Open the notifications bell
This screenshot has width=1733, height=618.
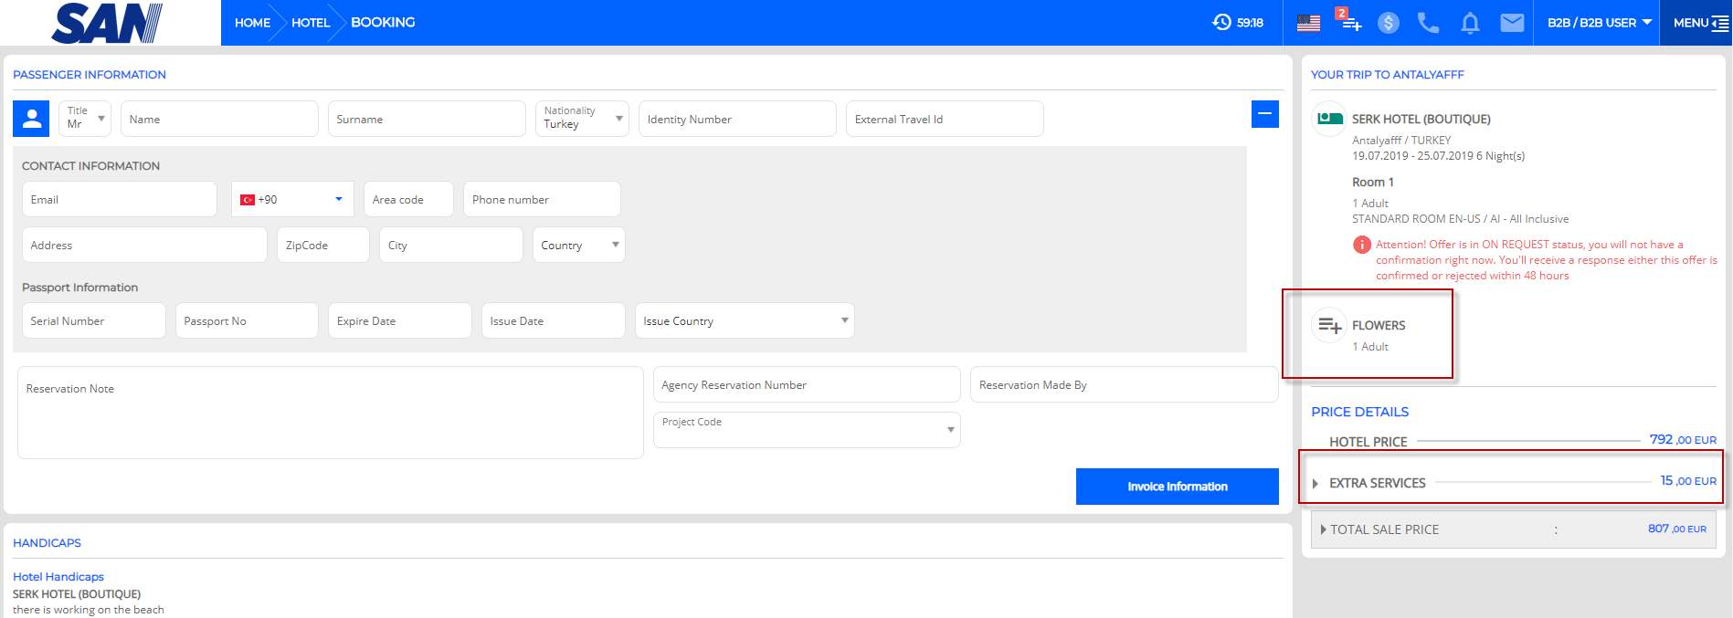(1470, 23)
